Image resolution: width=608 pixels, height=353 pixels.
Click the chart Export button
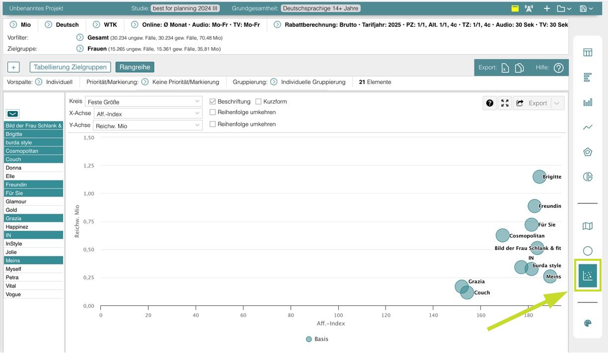click(x=532, y=103)
